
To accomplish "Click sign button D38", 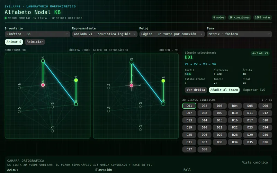I will click(204, 149).
